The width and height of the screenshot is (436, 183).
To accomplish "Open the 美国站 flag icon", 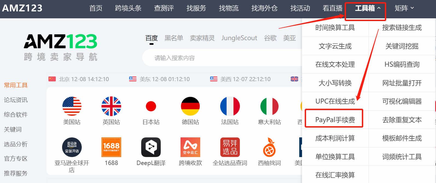I will (72, 106).
